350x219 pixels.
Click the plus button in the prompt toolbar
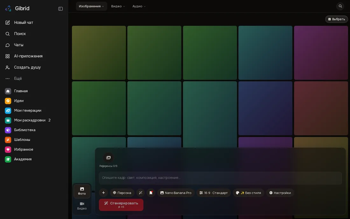click(x=103, y=193)
